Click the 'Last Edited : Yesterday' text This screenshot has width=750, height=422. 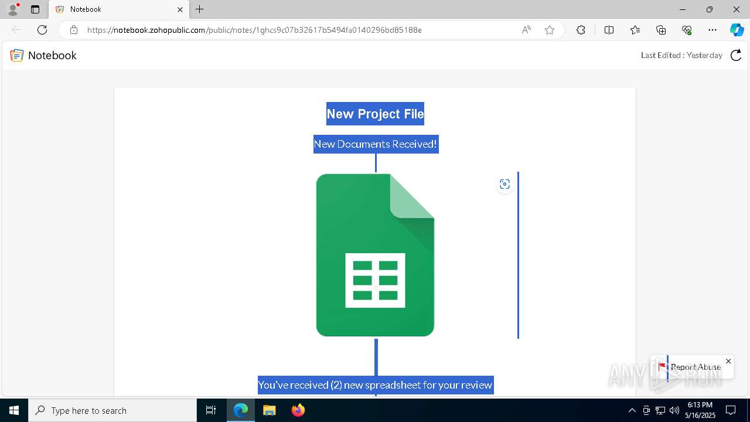(x=681, y=55)
